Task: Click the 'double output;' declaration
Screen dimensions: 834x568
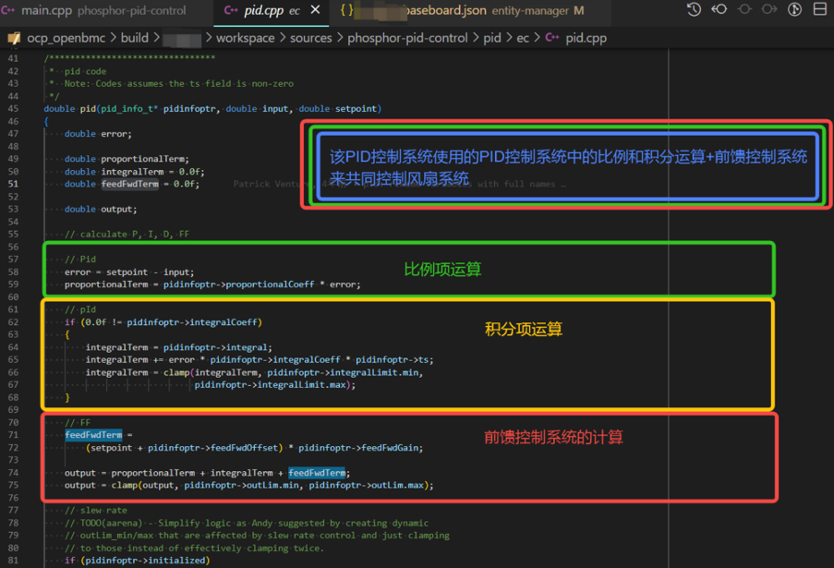Action: pyautogui.click(x=101, y=209)
